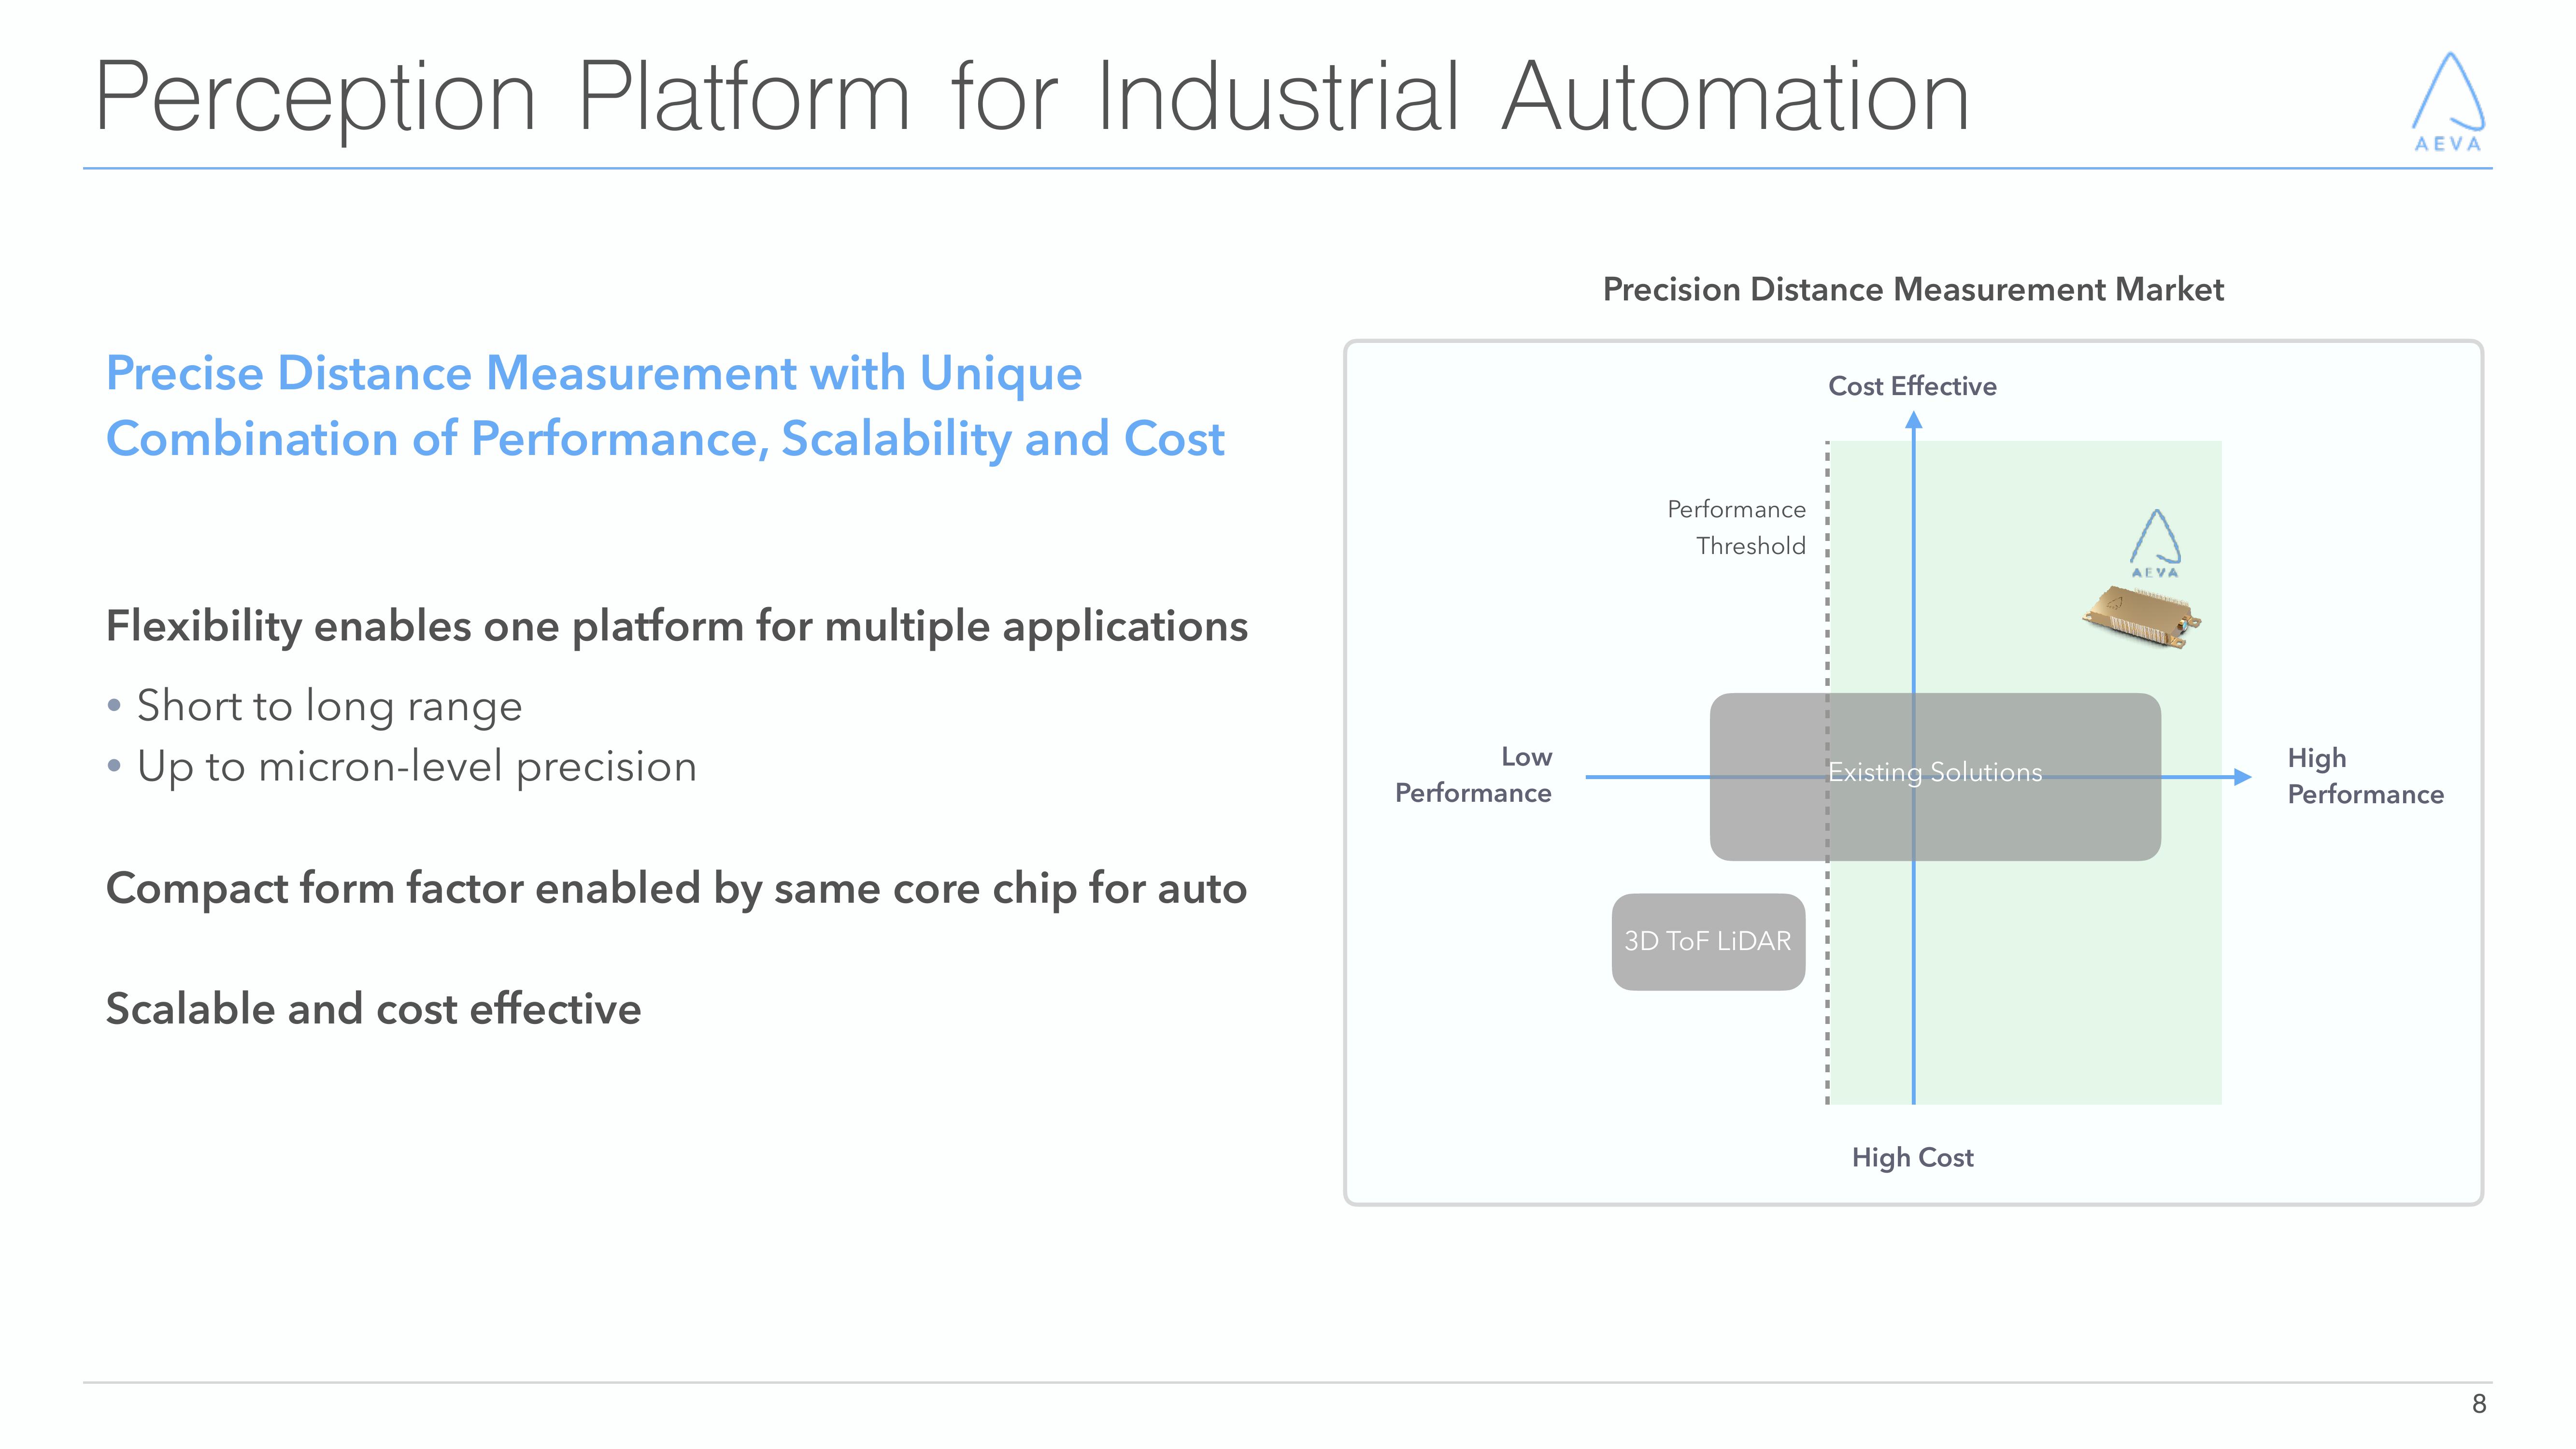Viewport: 2576px width, 1449px height.
Task: Click the blue heading 'Precise Distance Measurement with Unique'
Action: (594, 373)
